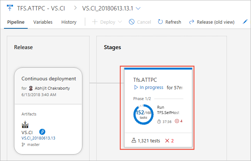This screenshot has height=161, width=251.
Task: Click the red error count icon
Action: 177,121
